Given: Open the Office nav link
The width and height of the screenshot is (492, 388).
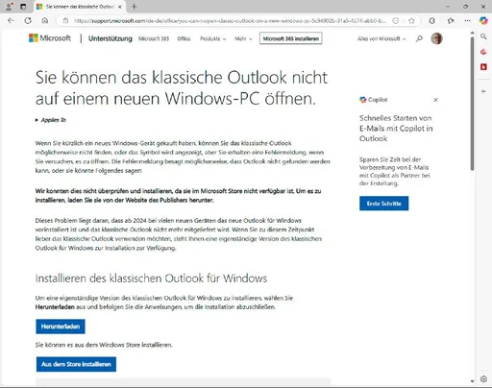Looking at the screenshot, I should coord(184,38).
